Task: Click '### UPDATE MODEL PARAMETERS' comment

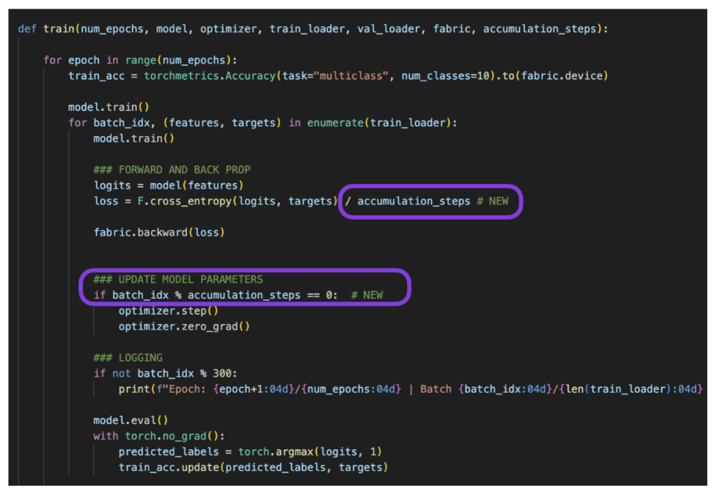Action: [x=178, y=279]
